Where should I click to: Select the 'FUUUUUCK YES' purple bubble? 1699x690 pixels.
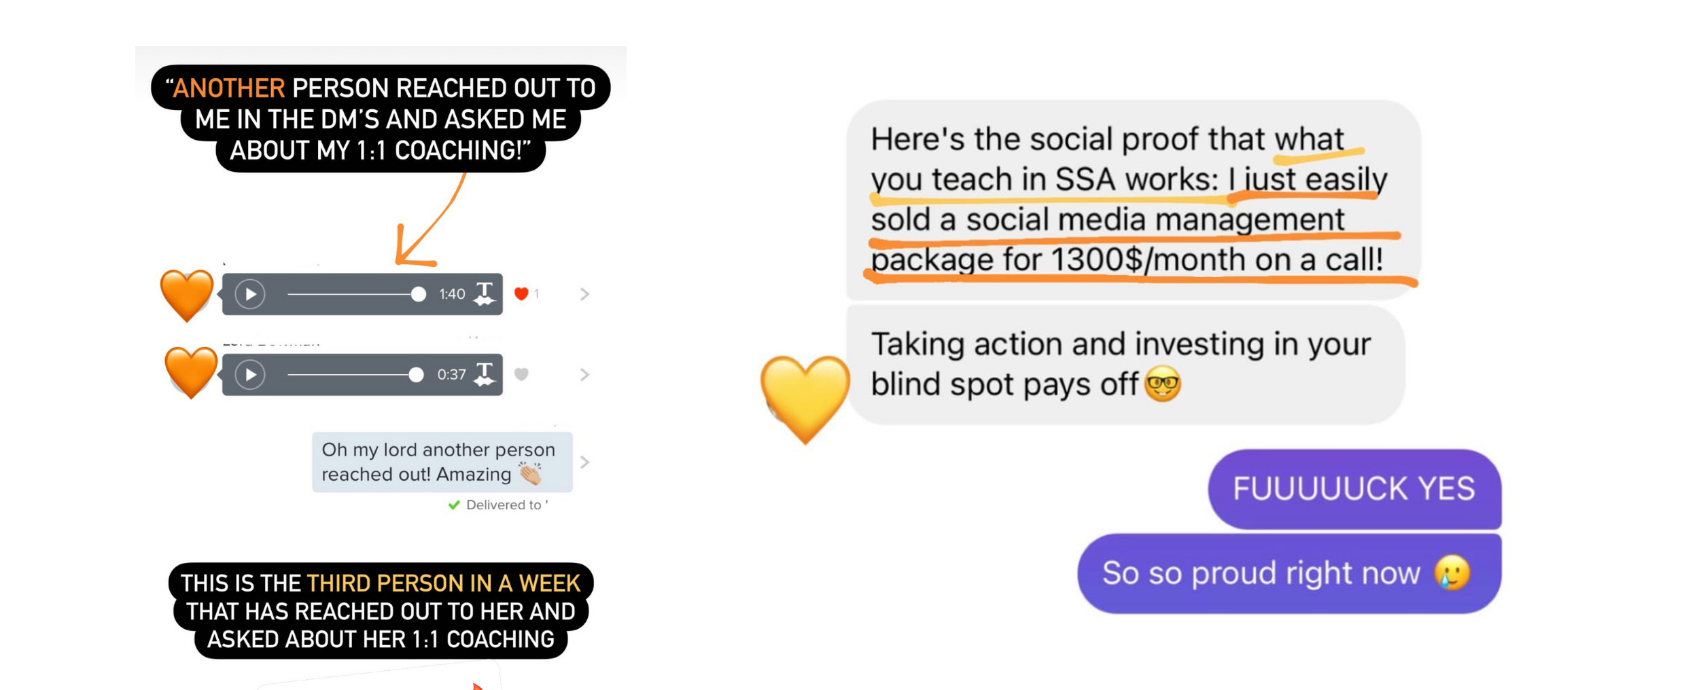[1354, 489]
